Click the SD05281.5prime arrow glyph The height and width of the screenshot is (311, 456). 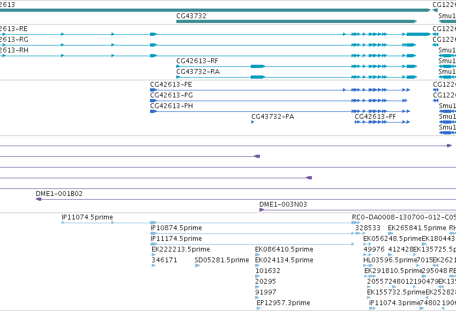[197, 266]
